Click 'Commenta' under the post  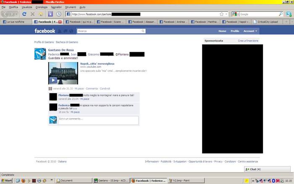tap(92, 89)
